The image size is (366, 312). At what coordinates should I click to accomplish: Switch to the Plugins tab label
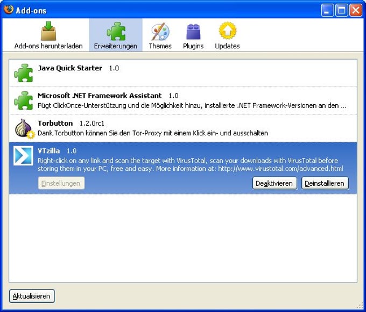click(193, 46)
